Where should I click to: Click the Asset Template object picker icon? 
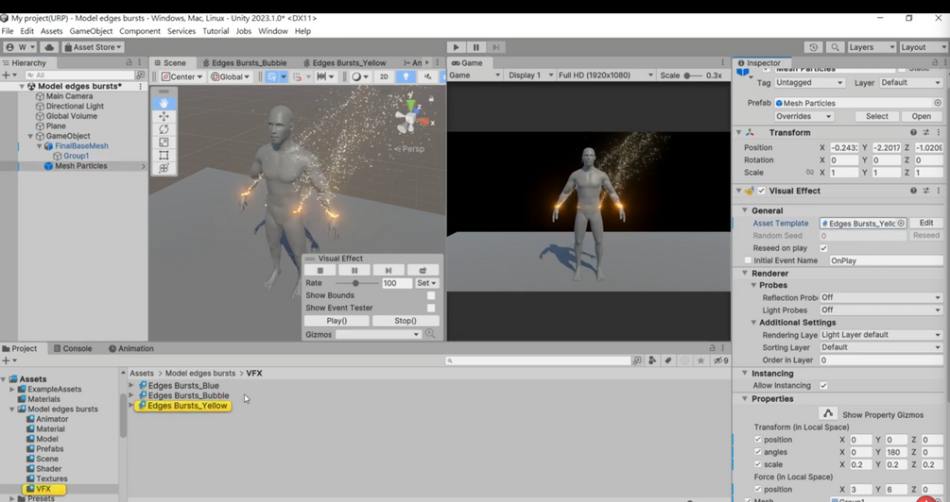pos(901,224)
